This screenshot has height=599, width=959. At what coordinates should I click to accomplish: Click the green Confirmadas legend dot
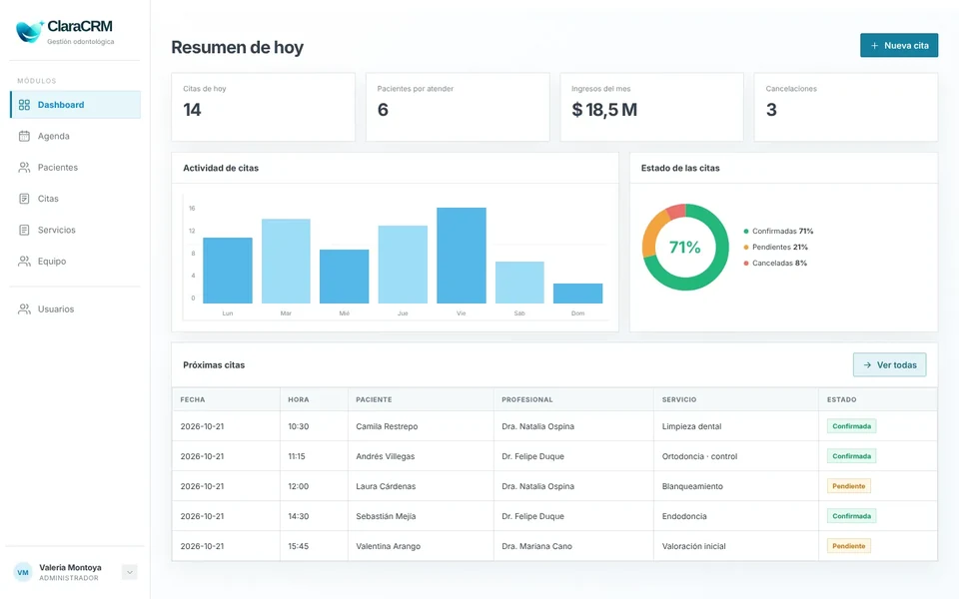click(x=746, y=231)
